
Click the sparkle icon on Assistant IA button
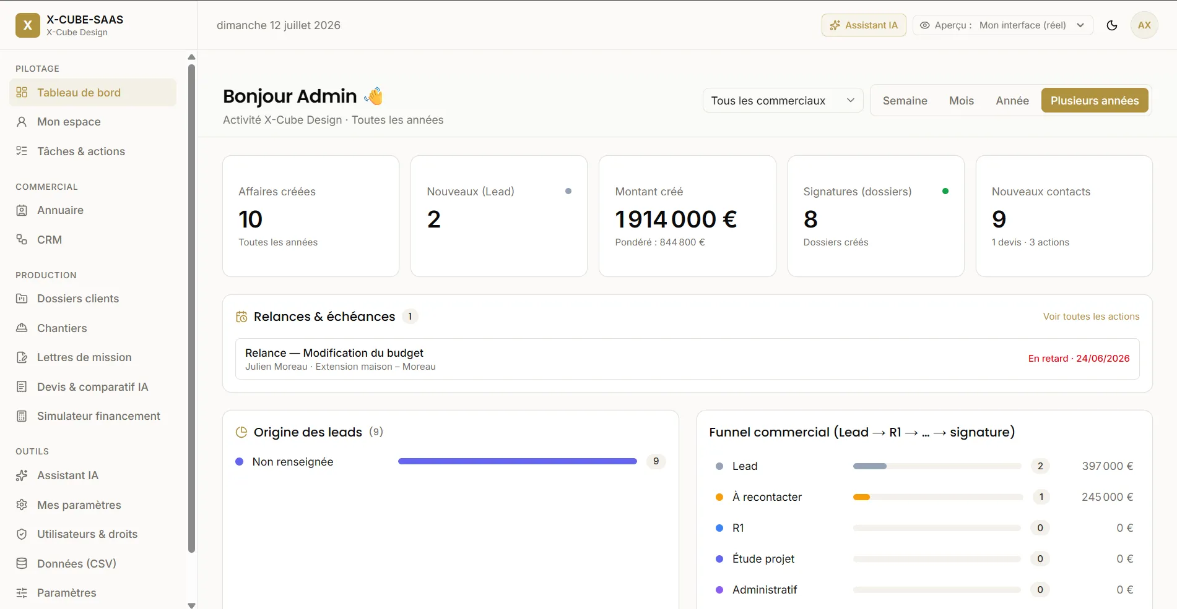coord(835,25)
